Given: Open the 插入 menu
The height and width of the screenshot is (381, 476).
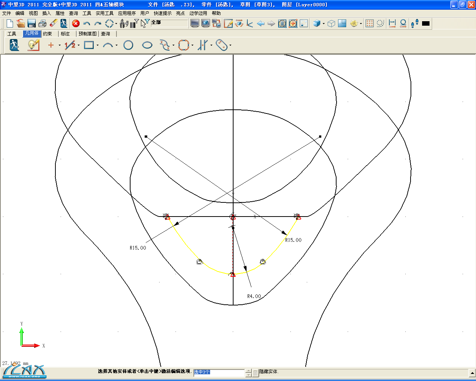Looking at the screenshot, I should coord(46,13).
